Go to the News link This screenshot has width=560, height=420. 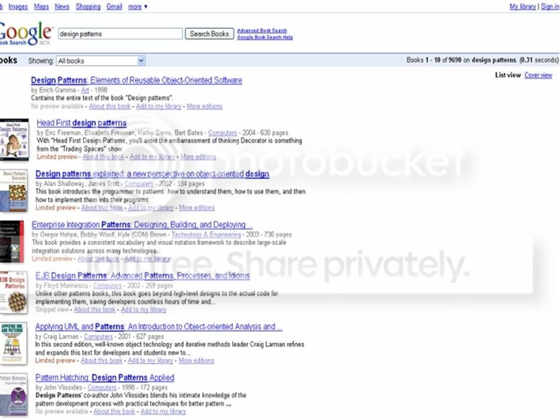[x=62, y=6]
